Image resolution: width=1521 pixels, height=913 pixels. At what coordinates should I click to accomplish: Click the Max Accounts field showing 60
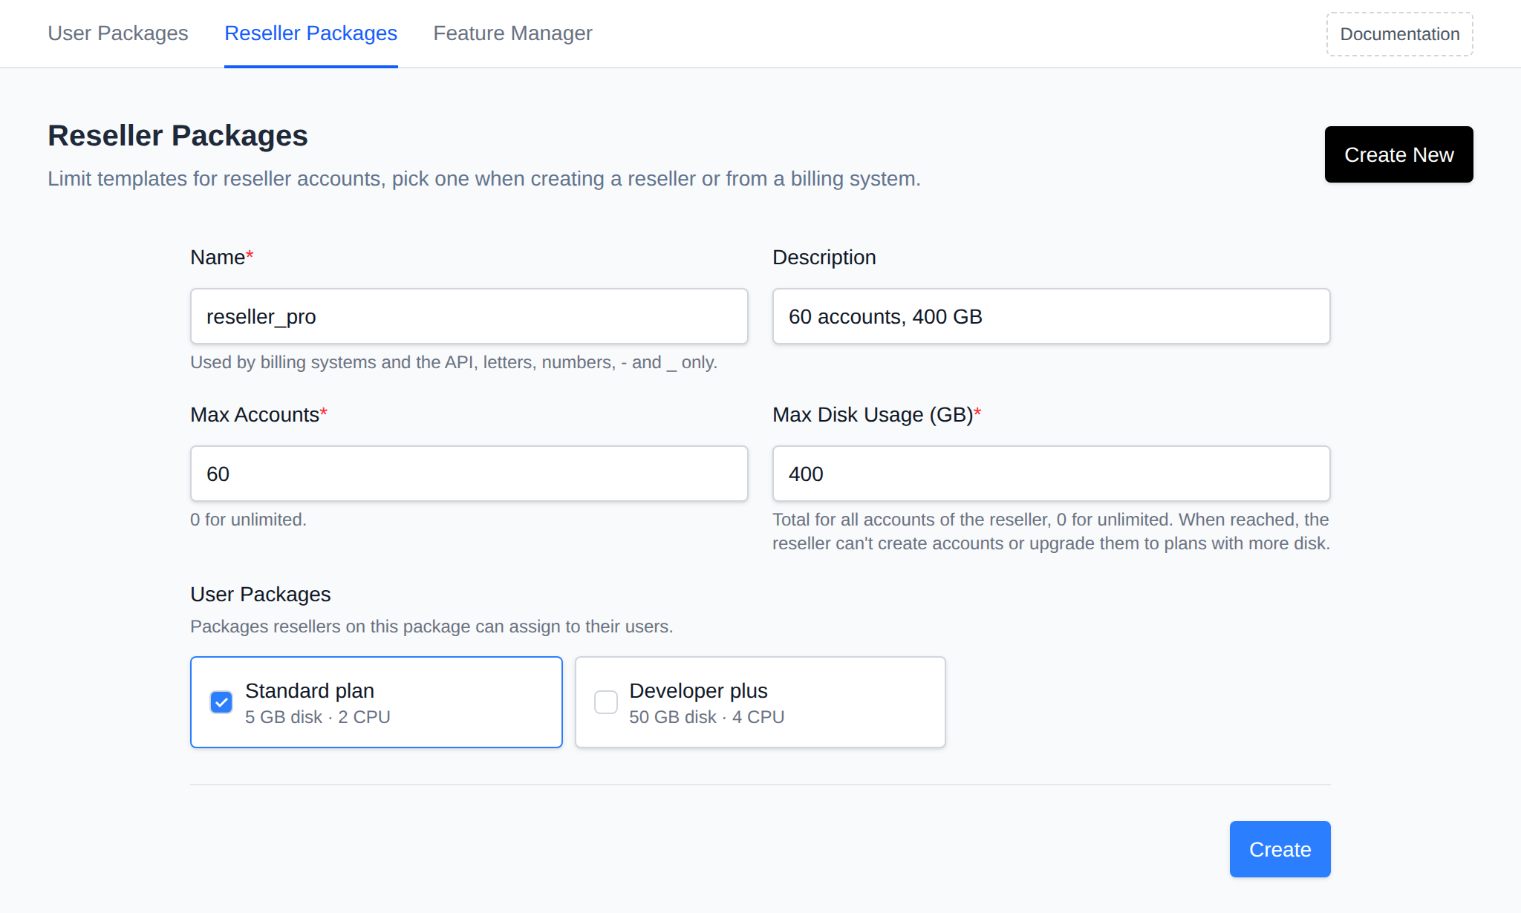(x=469, y=474)
